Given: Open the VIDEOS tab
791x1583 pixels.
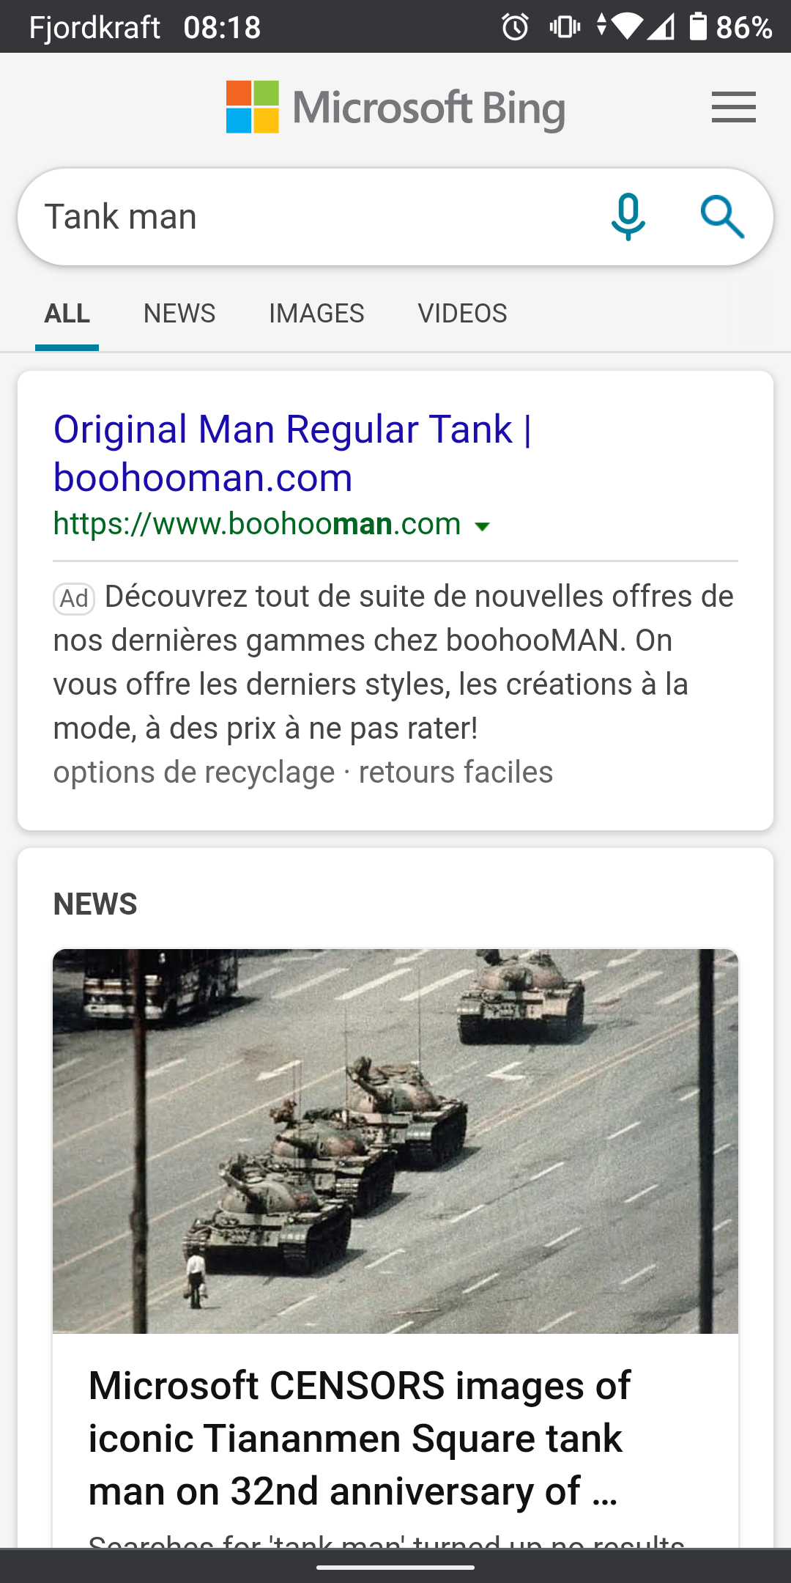Looking at the screenshot, I should (x=462, y=314).
